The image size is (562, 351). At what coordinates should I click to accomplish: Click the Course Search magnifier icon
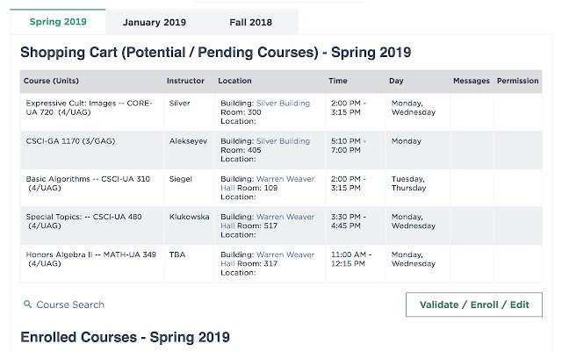(x=27, y=304)
